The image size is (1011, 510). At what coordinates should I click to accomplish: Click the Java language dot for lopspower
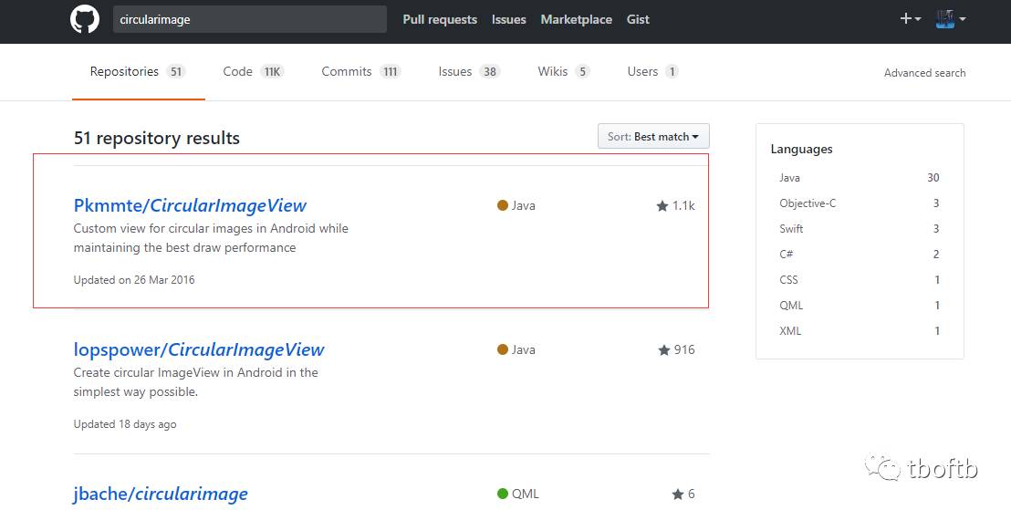pyautogui.click(x=503, y=349)
